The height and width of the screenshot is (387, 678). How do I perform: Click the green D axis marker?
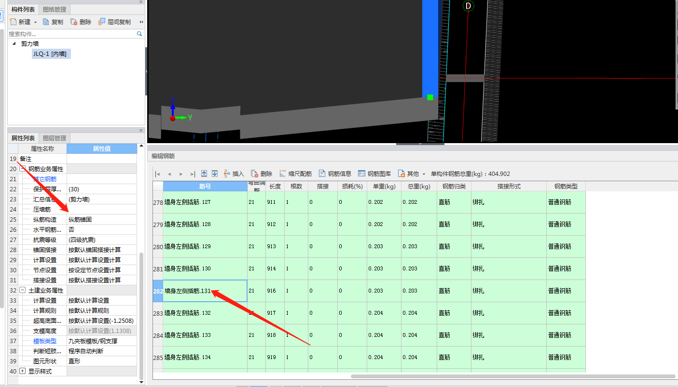click(468, 6)
